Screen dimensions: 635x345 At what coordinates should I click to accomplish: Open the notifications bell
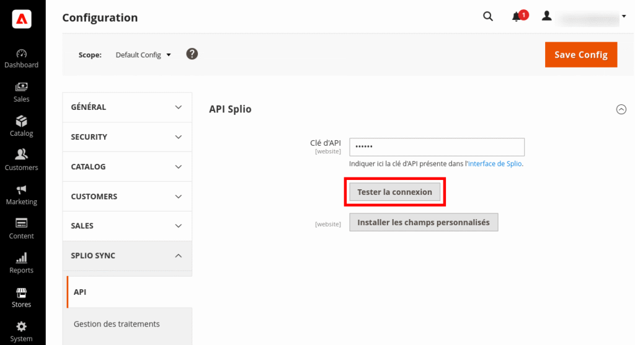517,17
